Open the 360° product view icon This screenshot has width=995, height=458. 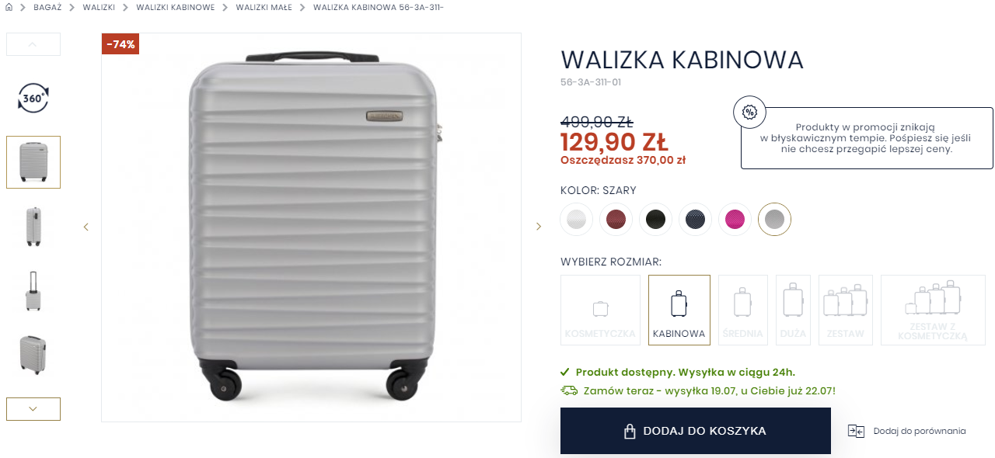point(33,99)
